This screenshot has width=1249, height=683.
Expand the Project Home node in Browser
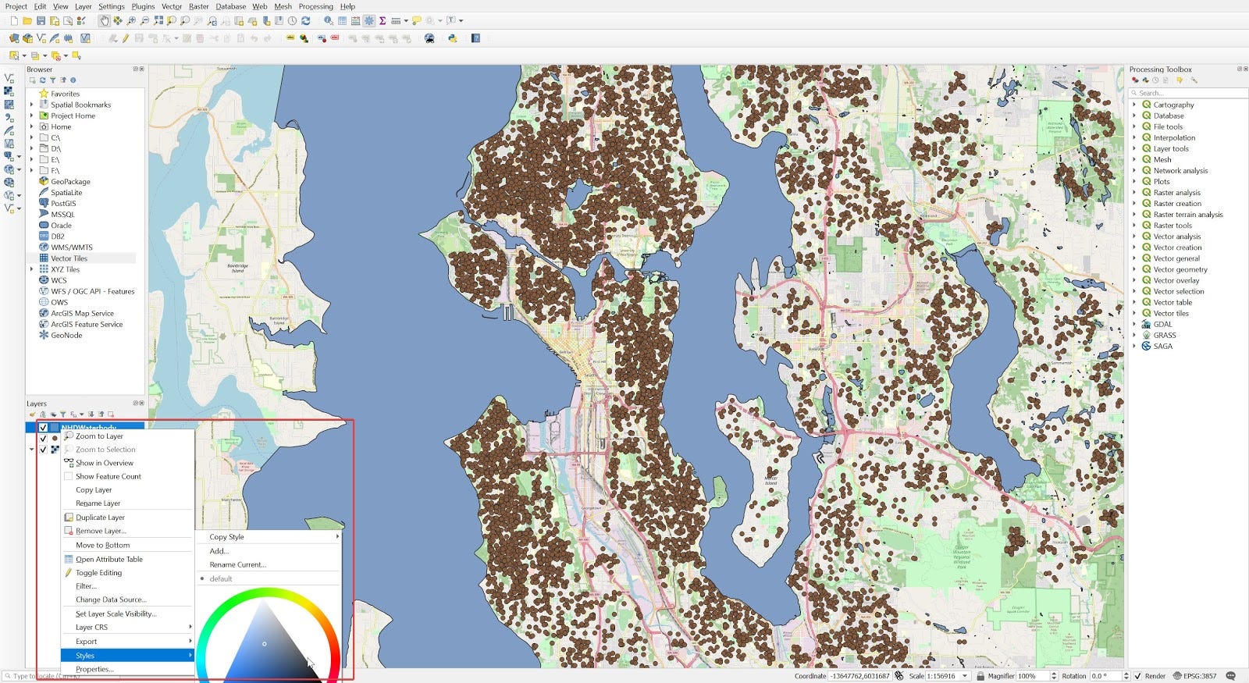(32, 116)
